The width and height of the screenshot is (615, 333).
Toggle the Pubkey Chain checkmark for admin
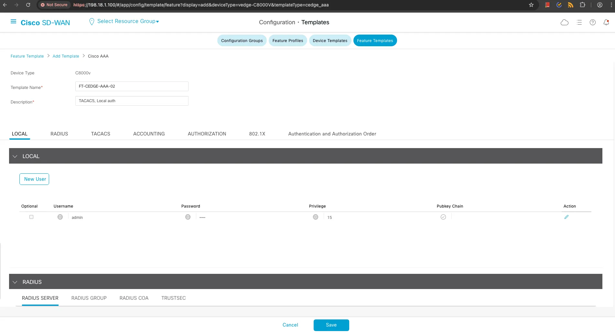pos(443,217)
